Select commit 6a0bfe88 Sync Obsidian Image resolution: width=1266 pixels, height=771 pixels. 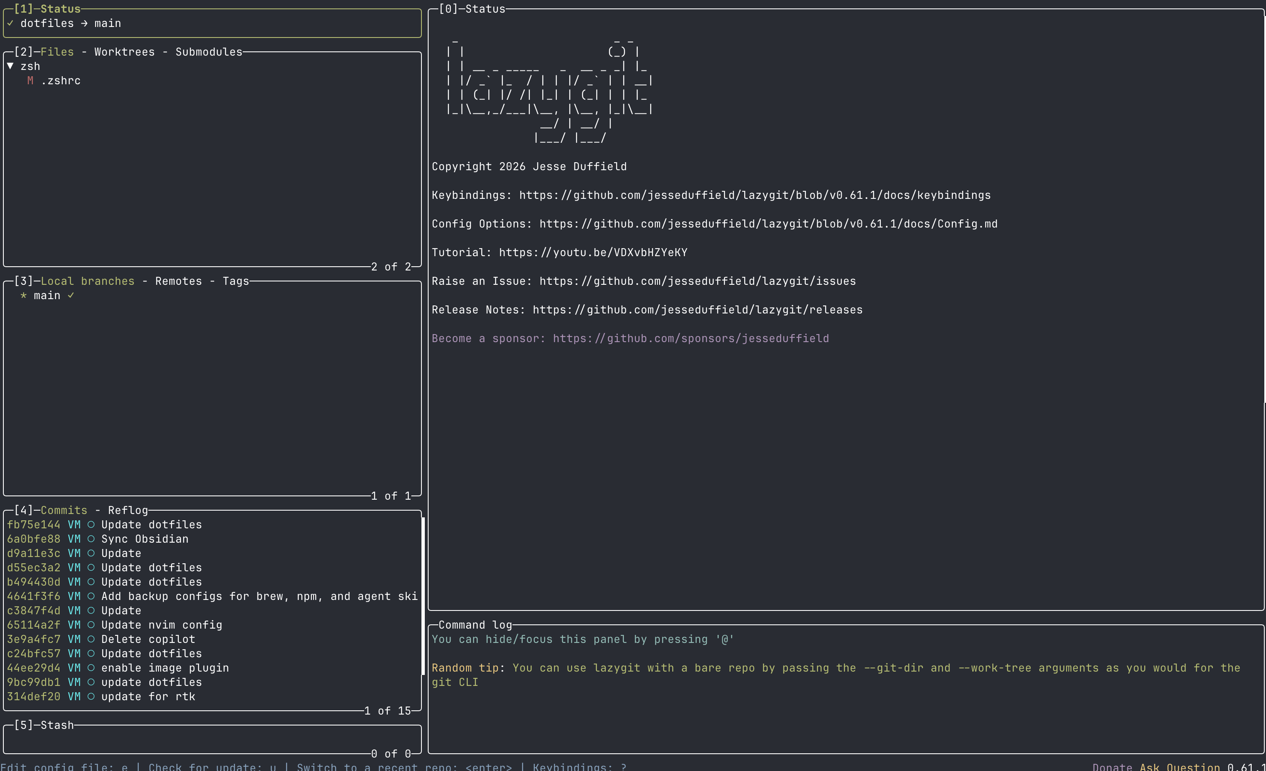click(212, 539)
